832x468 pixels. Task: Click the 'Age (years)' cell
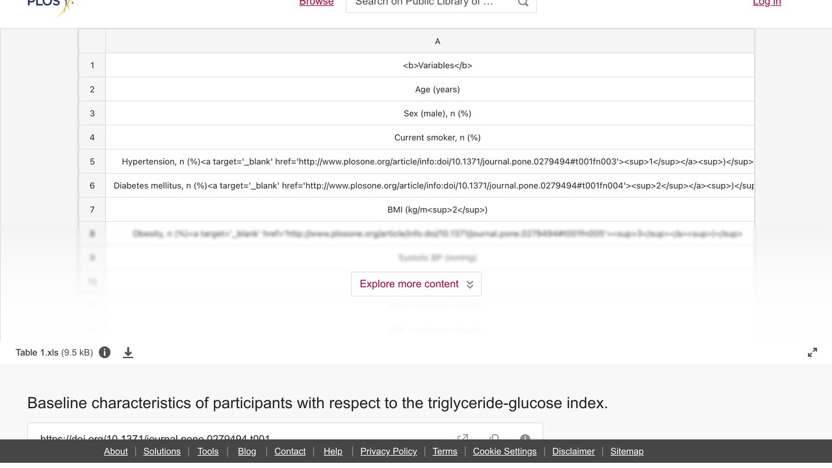(430, 89)
